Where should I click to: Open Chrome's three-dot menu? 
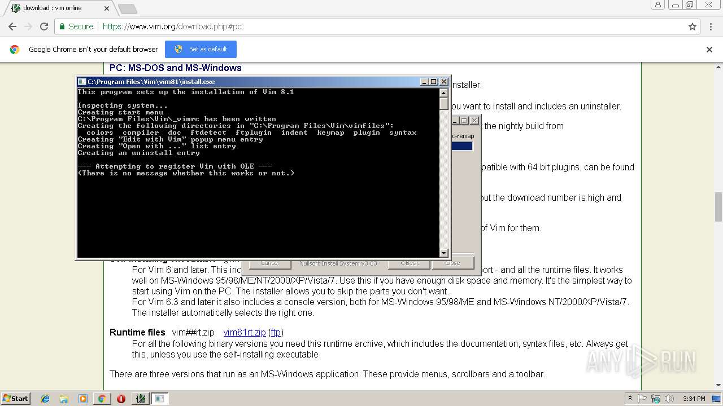pyautogui.click(x=711, y=27)
